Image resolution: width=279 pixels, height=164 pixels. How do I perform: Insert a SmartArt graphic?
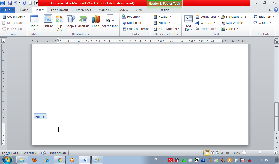pos(83,22)
